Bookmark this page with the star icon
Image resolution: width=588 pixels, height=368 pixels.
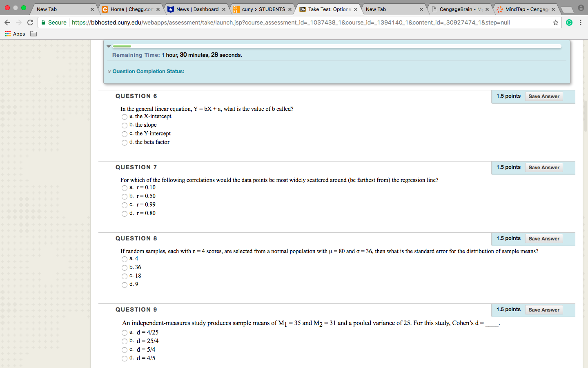(555, 22)
